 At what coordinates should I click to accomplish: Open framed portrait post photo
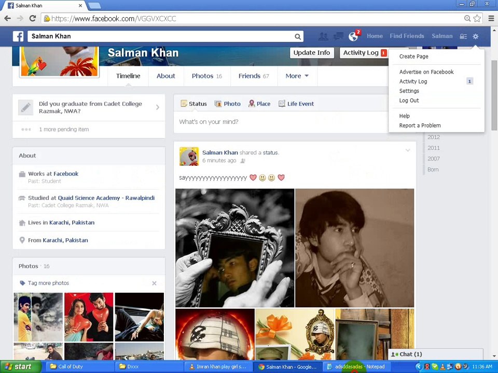point(234,248)
